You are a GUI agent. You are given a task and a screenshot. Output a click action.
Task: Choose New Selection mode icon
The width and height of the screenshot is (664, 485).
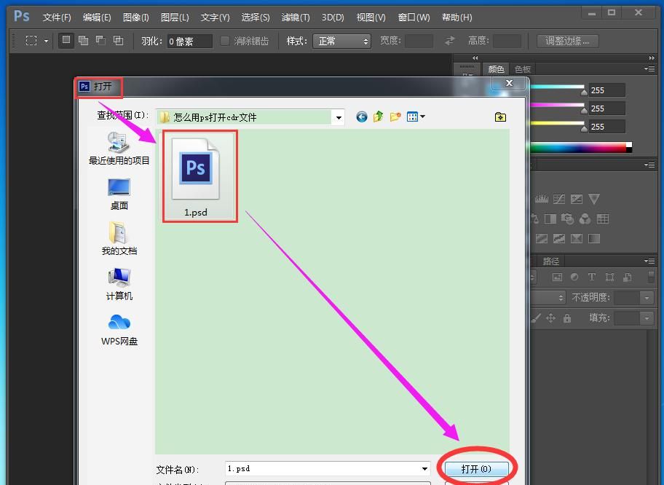pos(66,40)
